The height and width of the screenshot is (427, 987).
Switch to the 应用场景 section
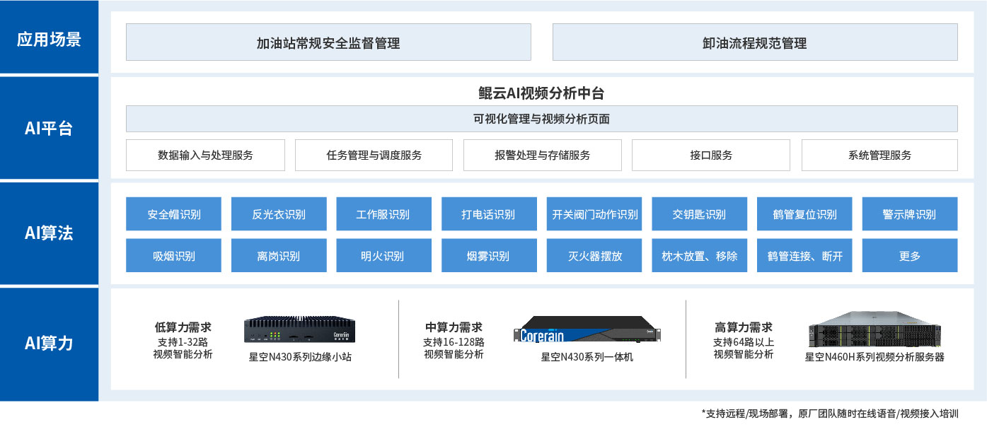[48, 39]
